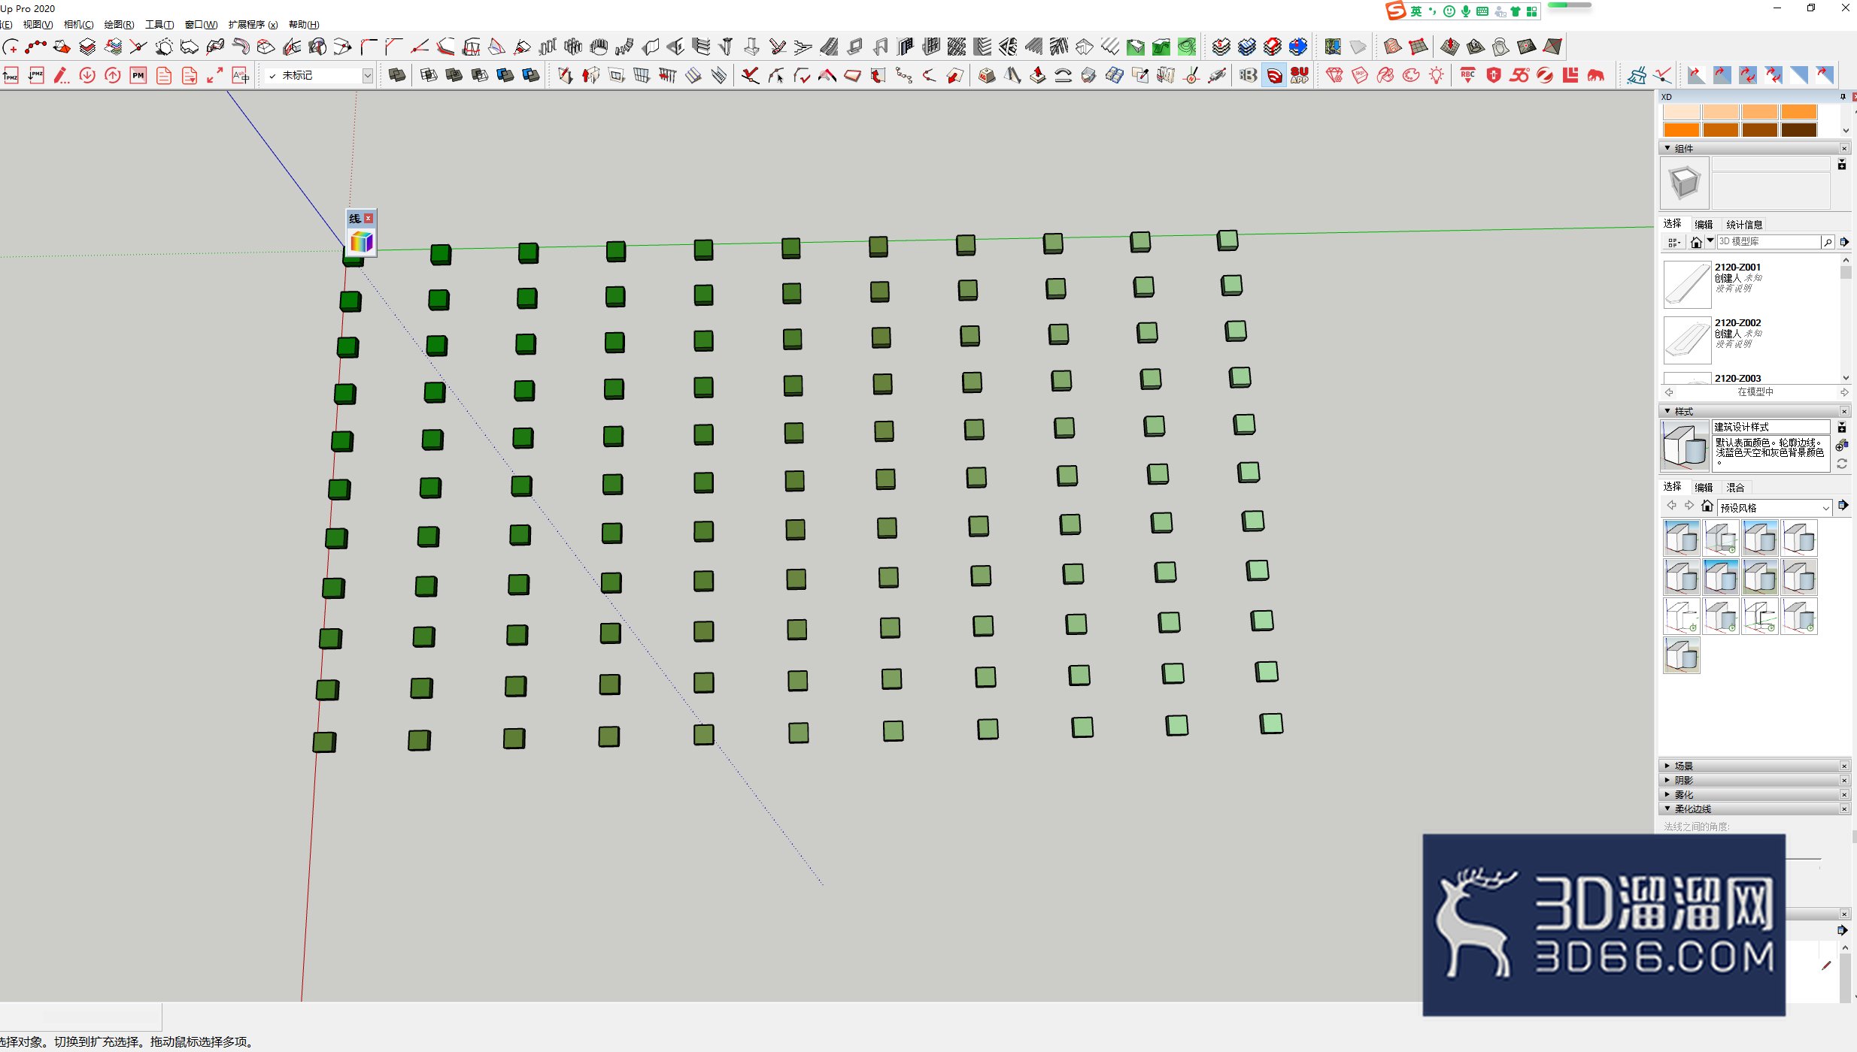Switch to components 编辑 tab
1857x1052 pixels.
pos(1704,224)
